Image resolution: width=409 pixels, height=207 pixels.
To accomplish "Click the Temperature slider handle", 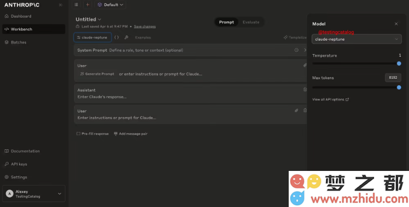I will pos(399,64).
